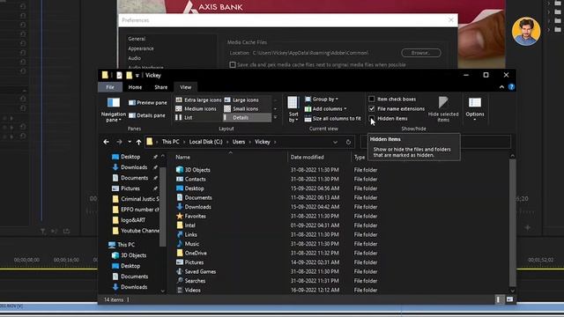The height and width of the screenshot is (317, 564).
Task: Go forward with the forward arrow
Action: coord(119,142)
